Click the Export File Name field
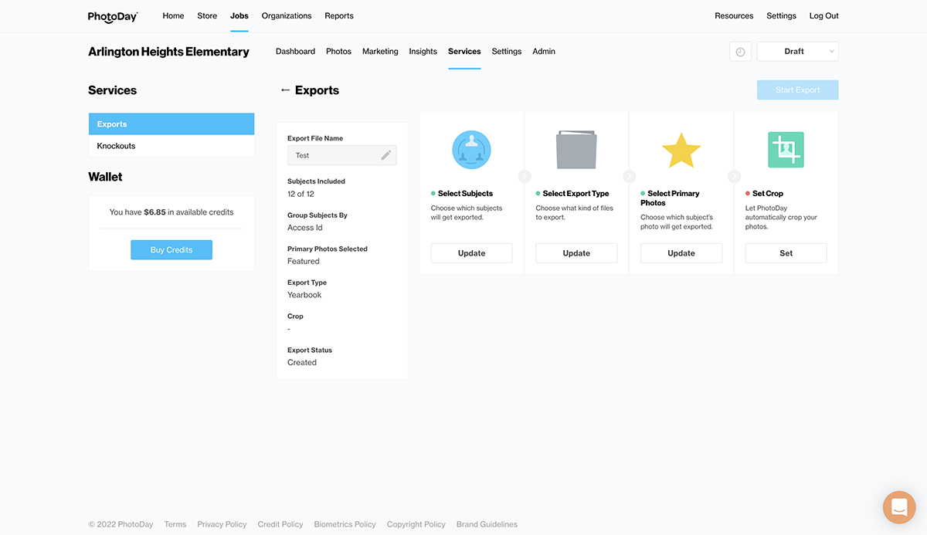The height and width of the screenshot is (535, 927). pos(342,155)
